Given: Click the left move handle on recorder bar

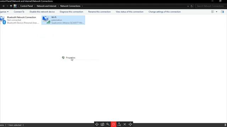Looking at the screenshot, I should (97, 124).
